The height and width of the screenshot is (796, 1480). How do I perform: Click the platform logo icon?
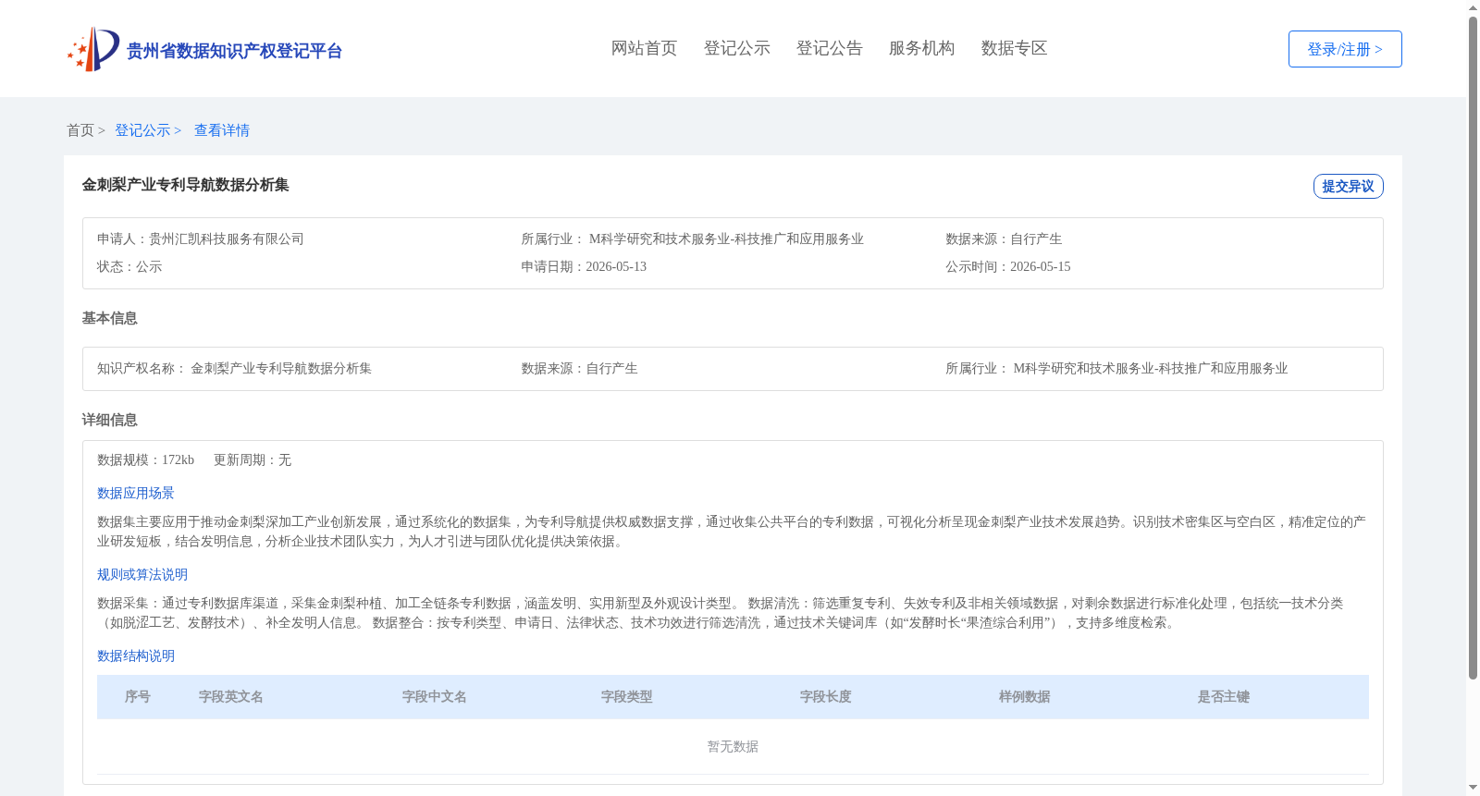93,49
